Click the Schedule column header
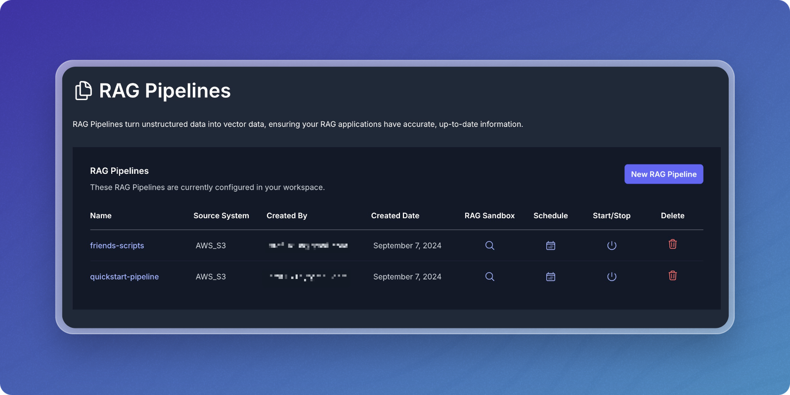The image size is (790, 395). [x=551, y=216]
